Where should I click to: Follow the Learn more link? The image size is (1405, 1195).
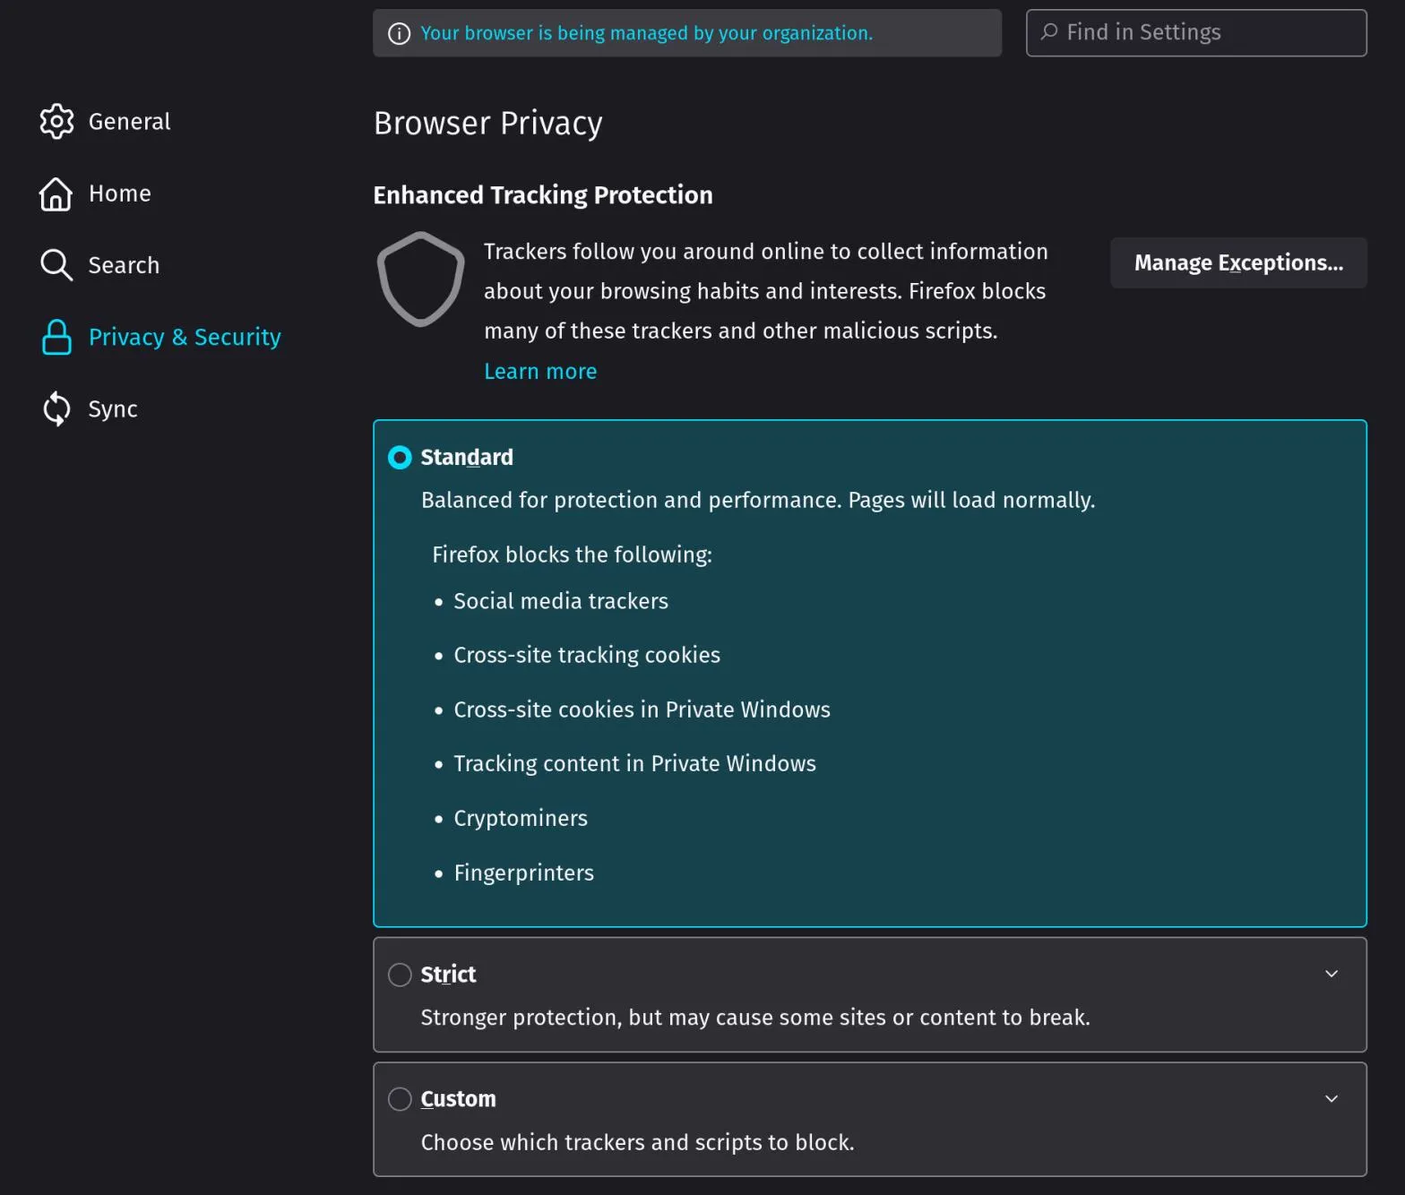(x=540, y=371)
